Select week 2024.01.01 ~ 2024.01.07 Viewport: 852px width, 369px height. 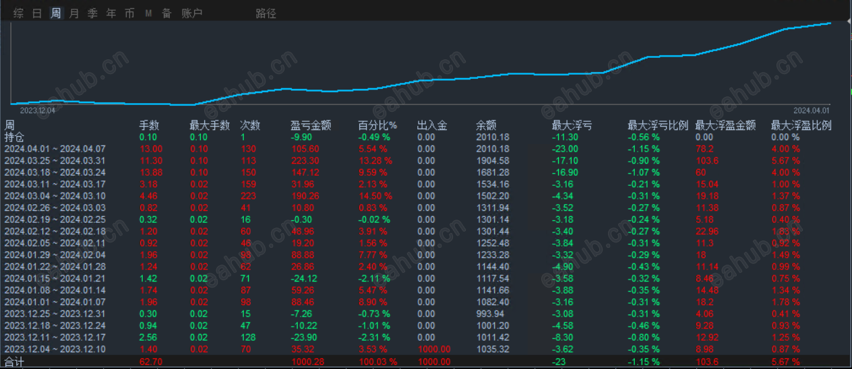click(x=55, y=302)
